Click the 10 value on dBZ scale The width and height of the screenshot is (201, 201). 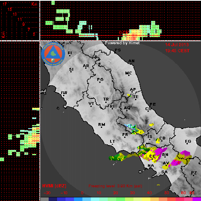(x=99, y=193)
